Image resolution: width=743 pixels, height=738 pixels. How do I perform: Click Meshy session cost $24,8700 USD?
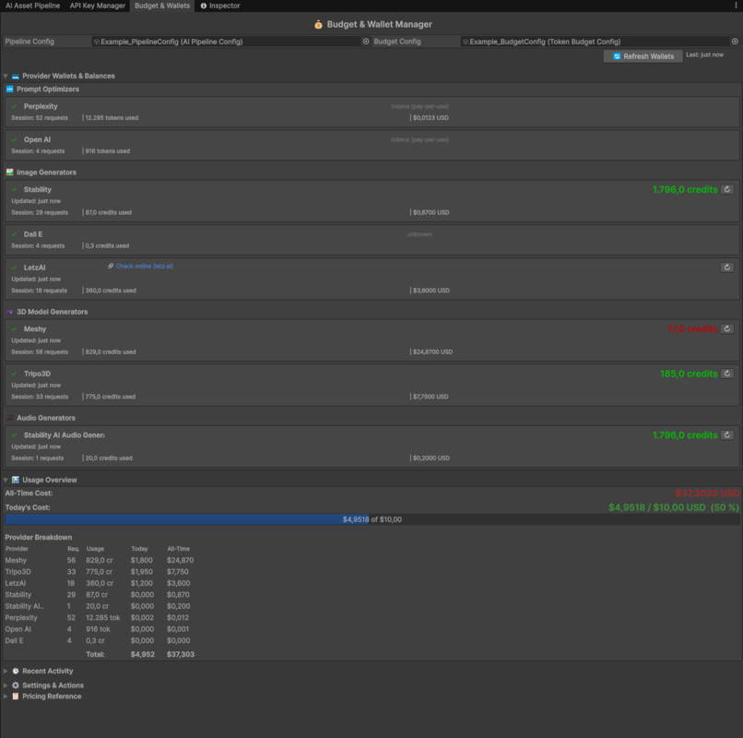pyautogui.click(x=432, y=351)
